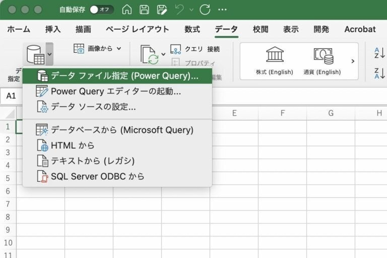Select the Stocks (English) bank icon
The height and width of the screenshot is (258, 387).
pos(275,54)
